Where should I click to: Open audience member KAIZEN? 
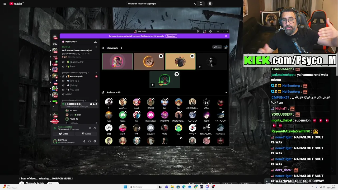tap(151, 104)
